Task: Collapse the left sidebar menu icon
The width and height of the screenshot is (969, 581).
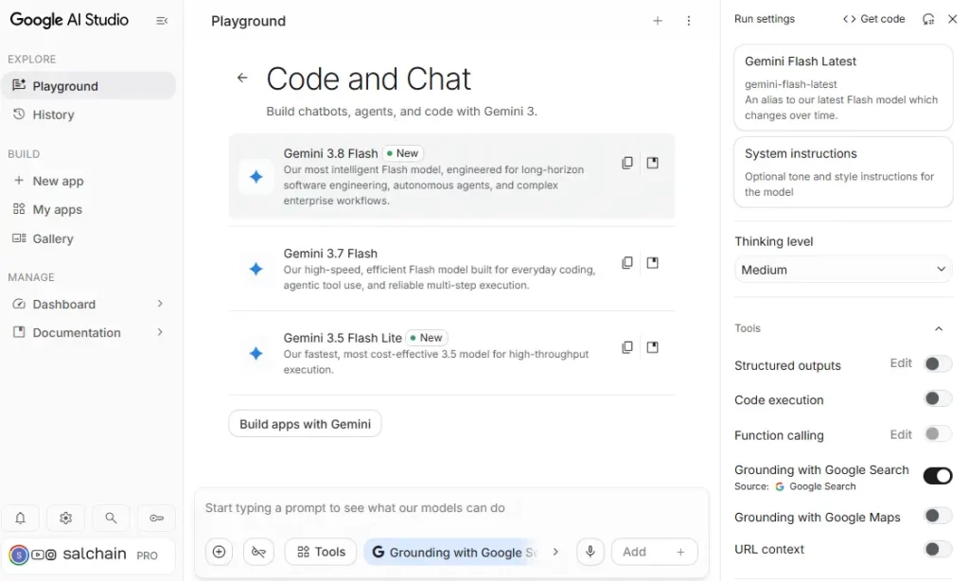Action: (162, 21)
